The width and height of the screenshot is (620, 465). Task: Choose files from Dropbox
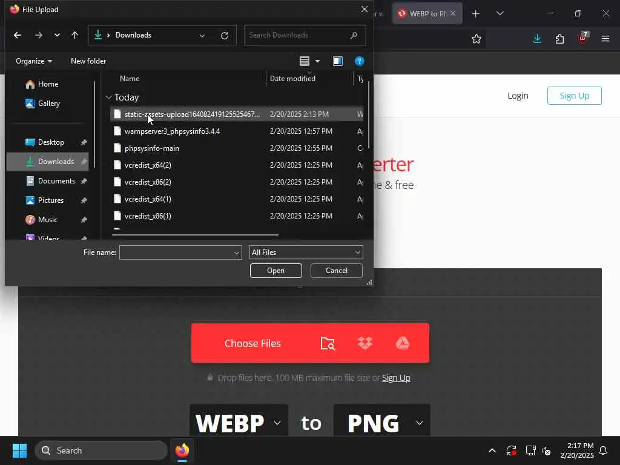[x=365, y=343]
